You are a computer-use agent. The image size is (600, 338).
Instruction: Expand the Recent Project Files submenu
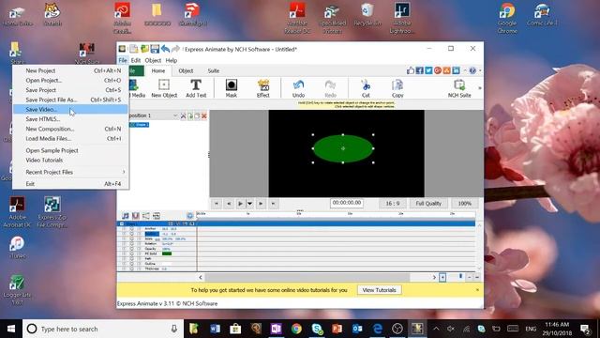pos(70,172)
